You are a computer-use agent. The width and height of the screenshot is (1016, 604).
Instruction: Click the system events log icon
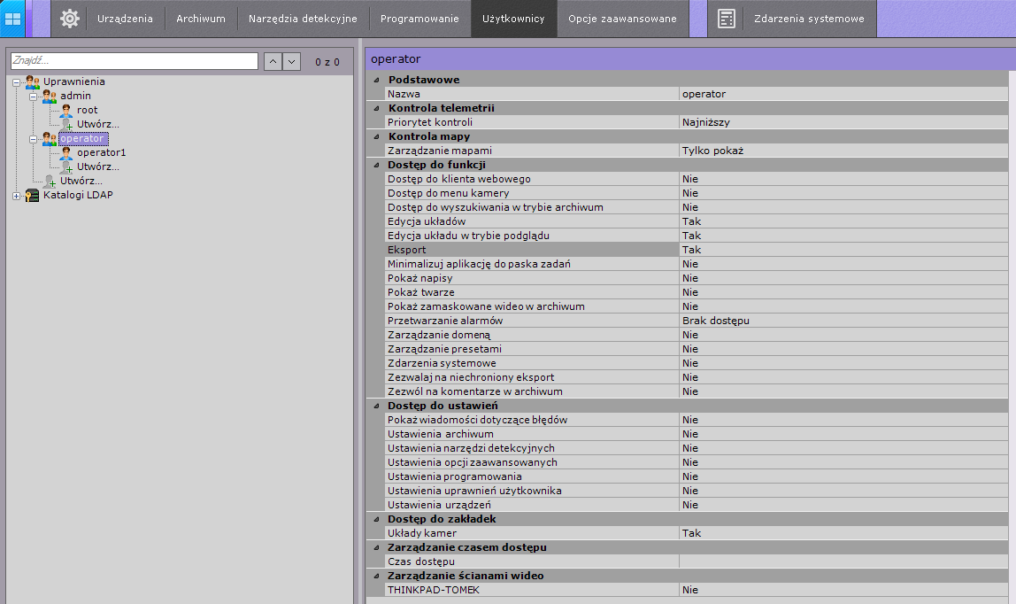click(x=727, y=19)
